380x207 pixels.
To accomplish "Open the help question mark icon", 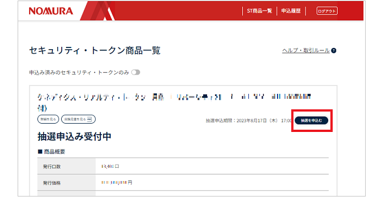I will click(x=334, y=51).
